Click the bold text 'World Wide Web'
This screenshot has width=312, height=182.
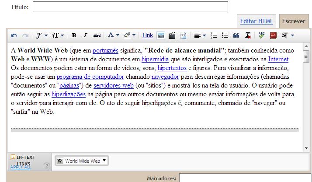point(42,50)
